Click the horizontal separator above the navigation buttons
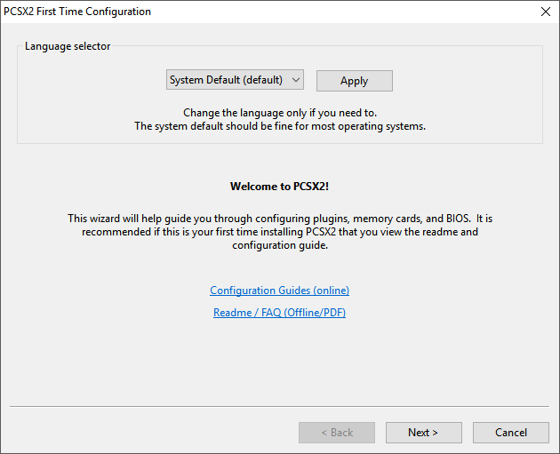Image resolution: width=560 pixels, height=454 pixels. [x=279, y=407]
